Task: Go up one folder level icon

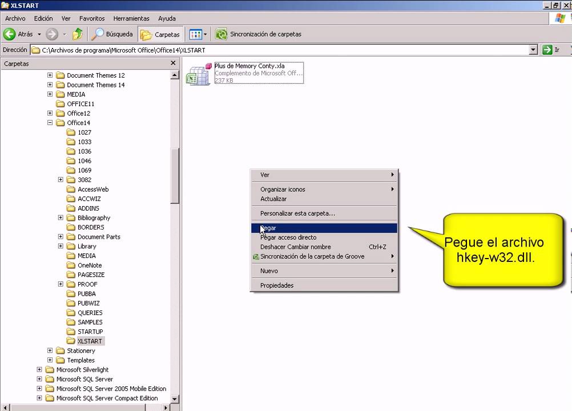Action: (x=78, y=34)
